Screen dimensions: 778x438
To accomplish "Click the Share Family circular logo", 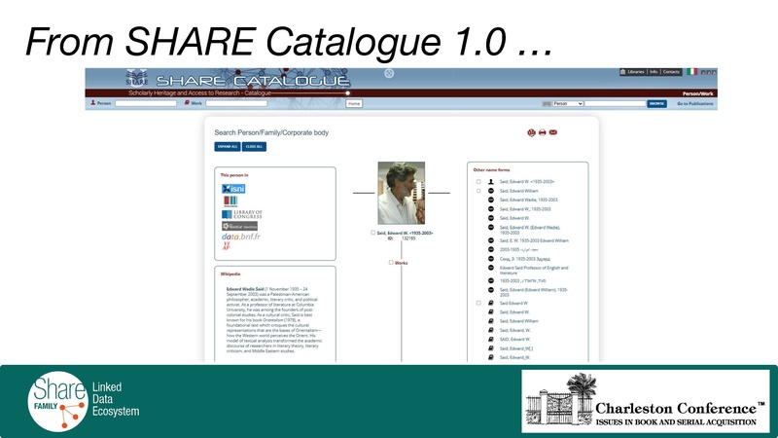I will (x=58, y=401).
